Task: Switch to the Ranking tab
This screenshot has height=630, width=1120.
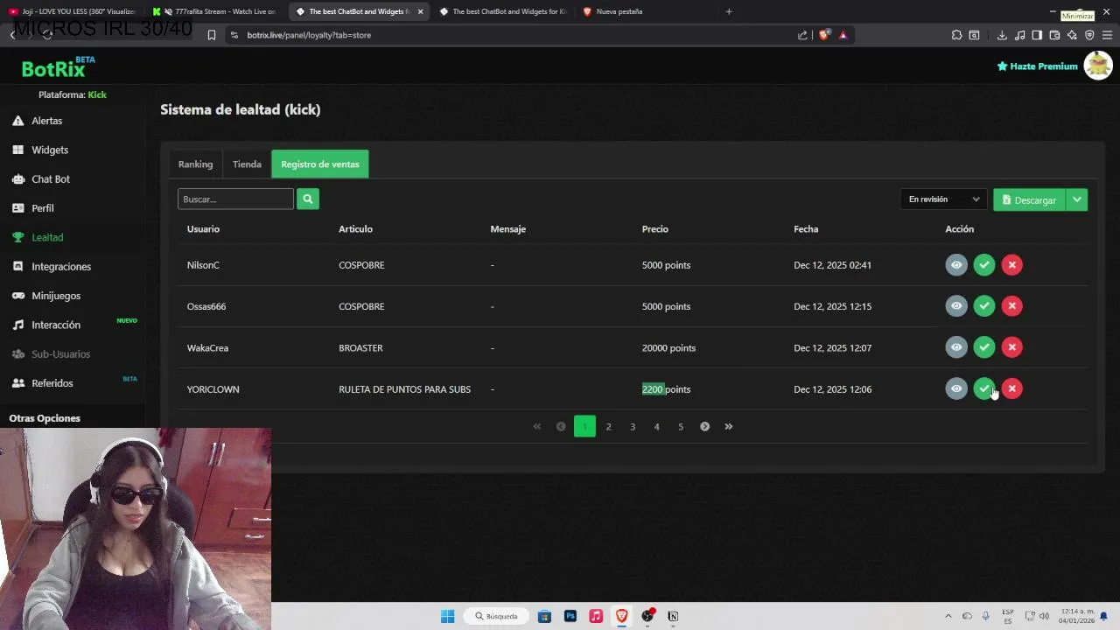Action: tap(195, 164)
